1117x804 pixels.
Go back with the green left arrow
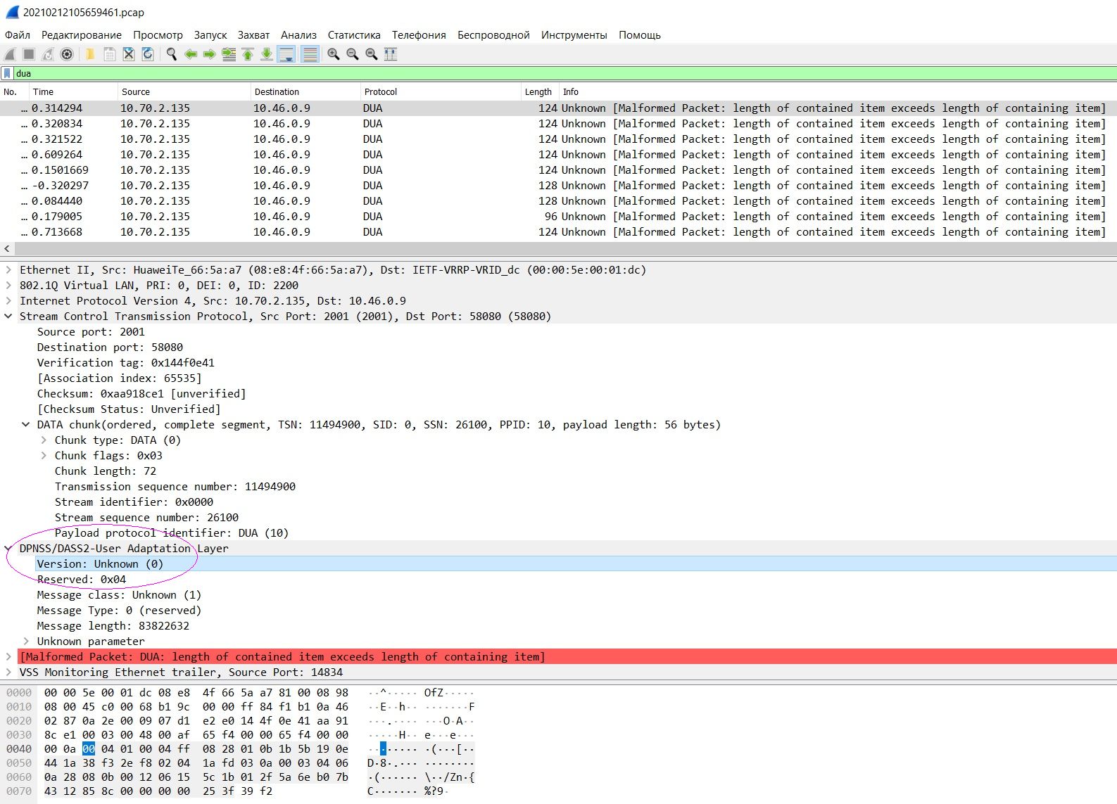pyautogui.click(x=190, y=54)
